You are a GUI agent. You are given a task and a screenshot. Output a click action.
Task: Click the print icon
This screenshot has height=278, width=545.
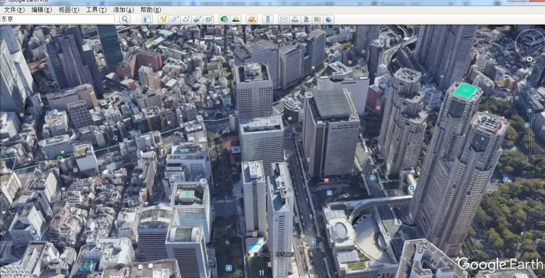[295, 19]
